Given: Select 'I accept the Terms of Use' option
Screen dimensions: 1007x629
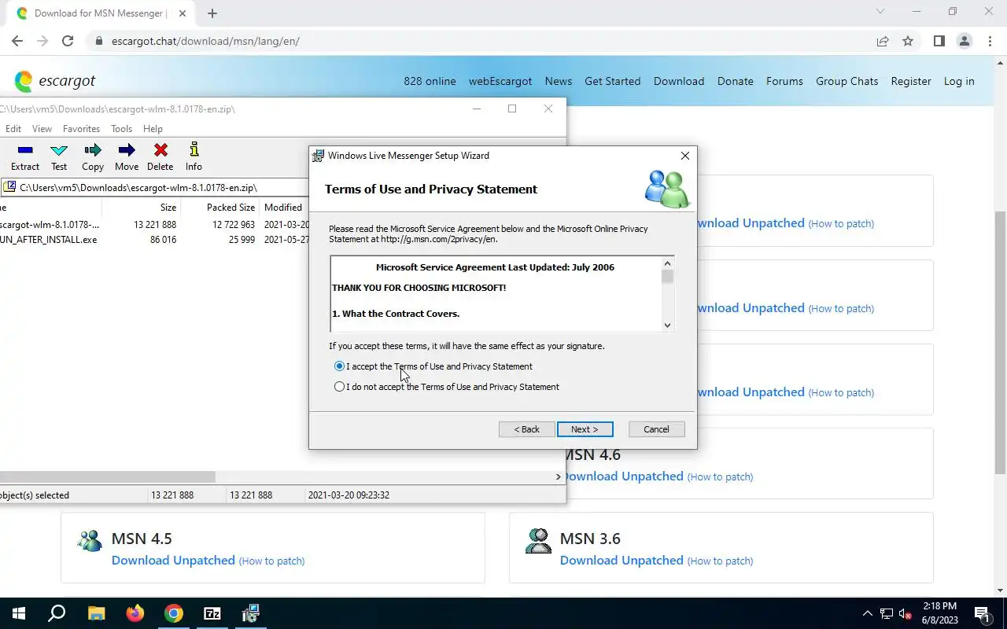Looking at the screenshot, I should [433, 366].
